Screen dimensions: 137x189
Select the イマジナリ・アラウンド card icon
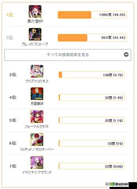click(37, 163)
